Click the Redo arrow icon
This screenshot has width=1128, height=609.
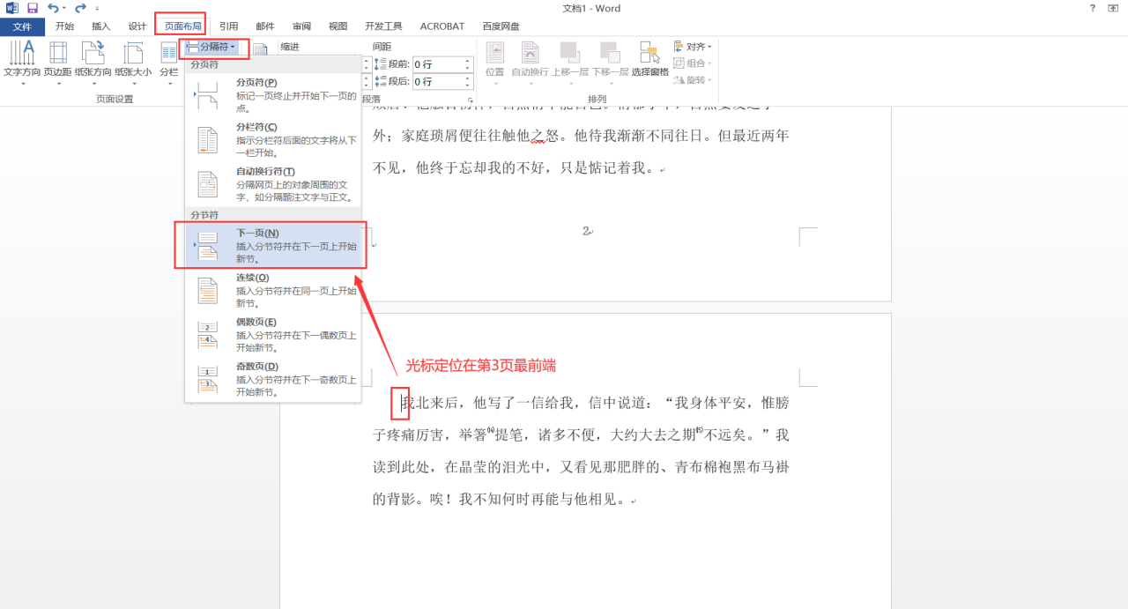[80, 8]
